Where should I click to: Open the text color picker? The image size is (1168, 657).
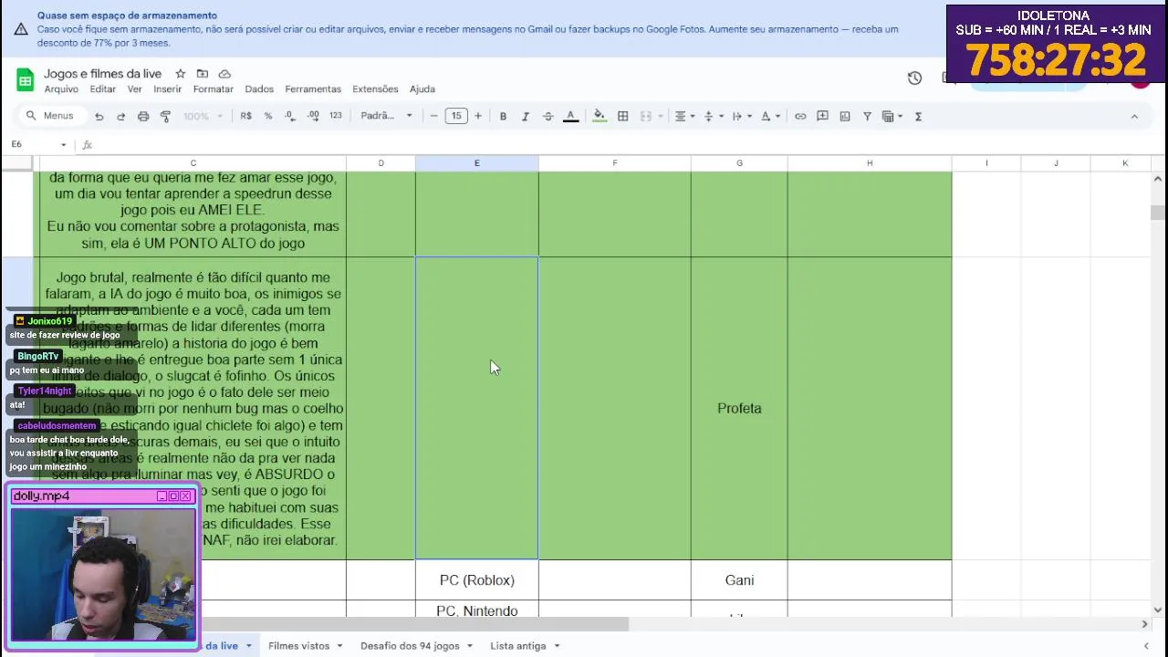[x=570, y=116]
